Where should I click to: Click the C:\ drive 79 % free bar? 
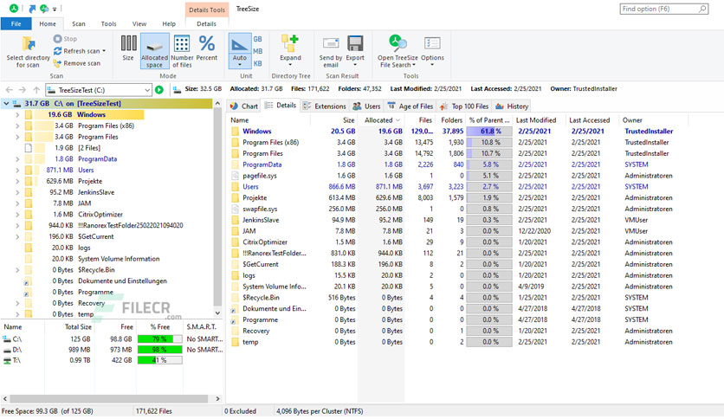coord(159,339)
